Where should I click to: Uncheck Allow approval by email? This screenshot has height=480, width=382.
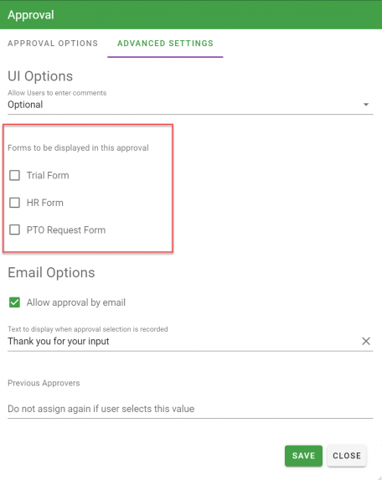pyautogui.click(x=14, y=302)
